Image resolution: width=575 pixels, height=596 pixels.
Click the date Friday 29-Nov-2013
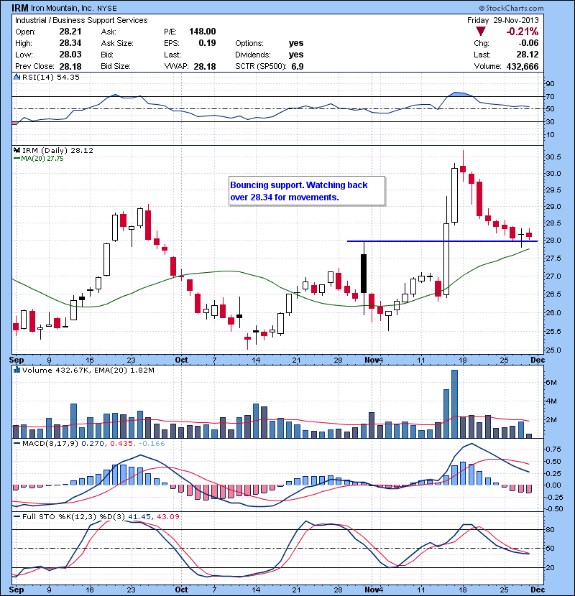(x=502, y=20)
